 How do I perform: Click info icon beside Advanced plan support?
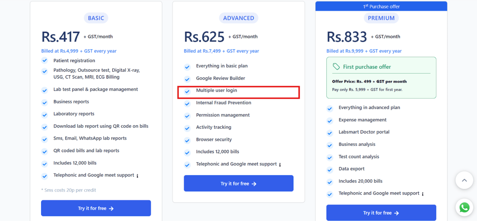coord(280,165)
